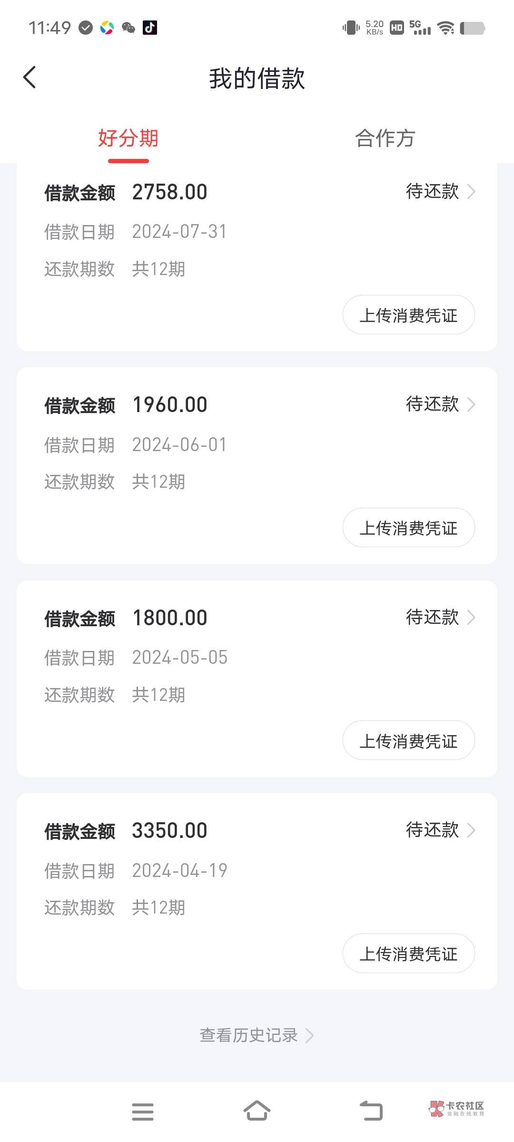Tap the battery status icon

473,28
